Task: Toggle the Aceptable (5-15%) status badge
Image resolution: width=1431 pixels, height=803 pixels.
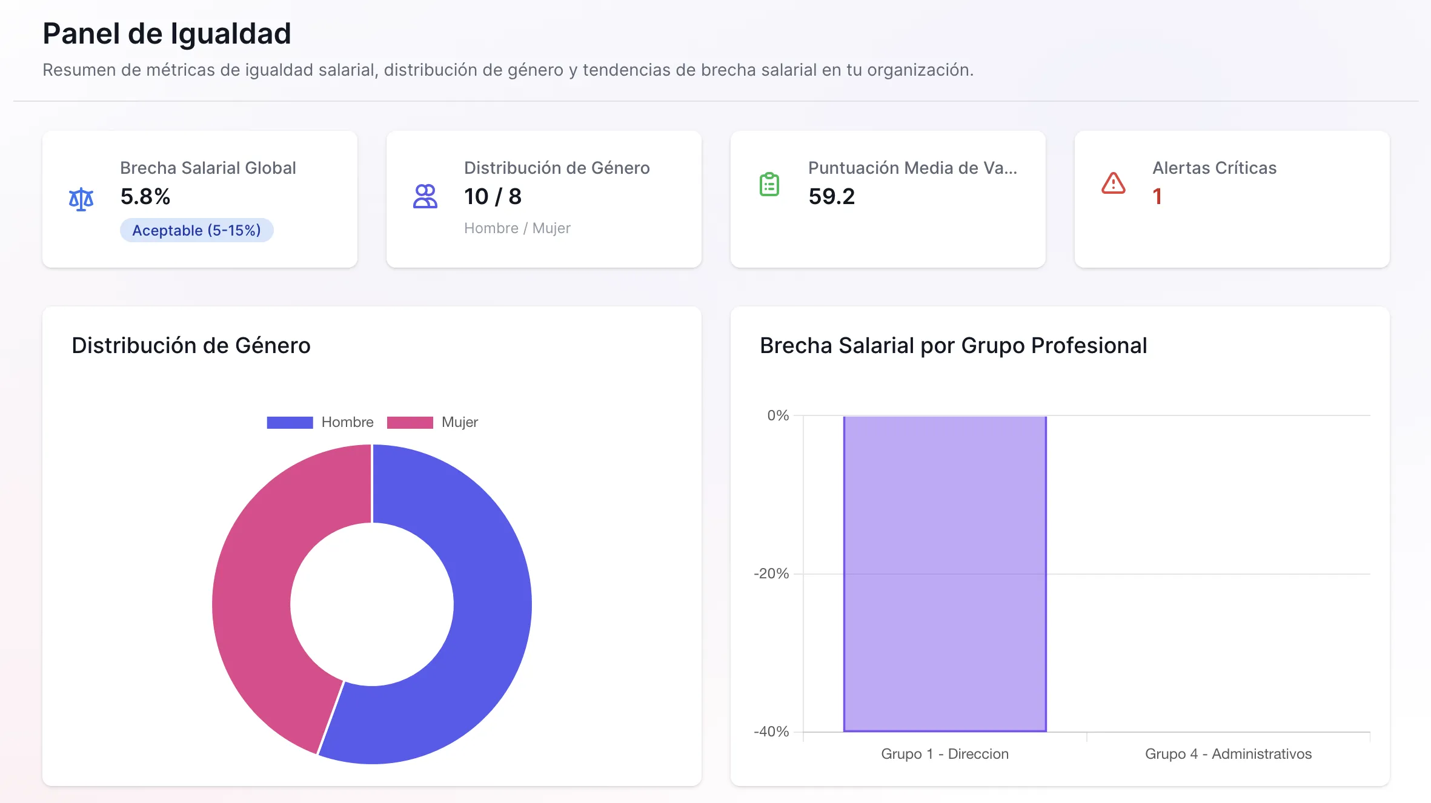Action: coord(196,230)
